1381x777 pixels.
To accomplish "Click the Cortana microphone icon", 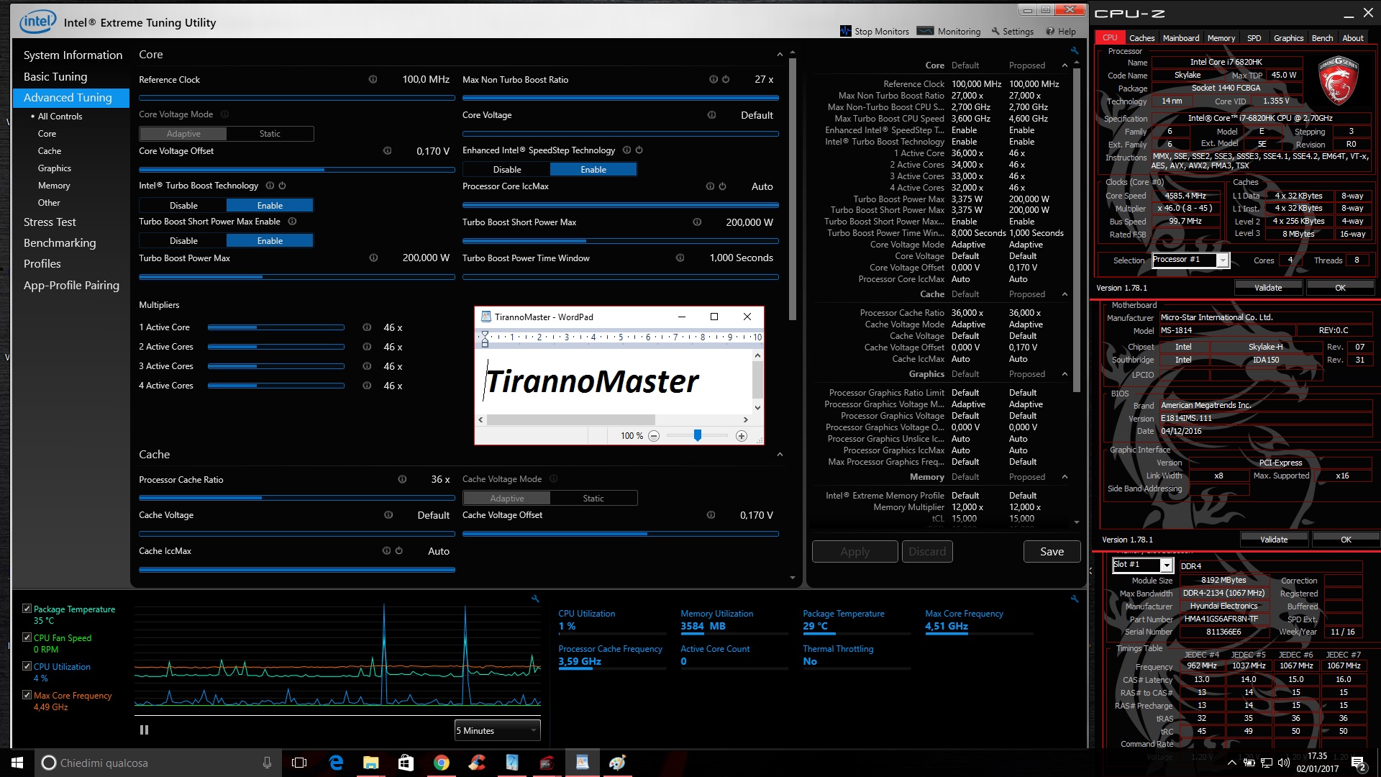I will (267, 763).
